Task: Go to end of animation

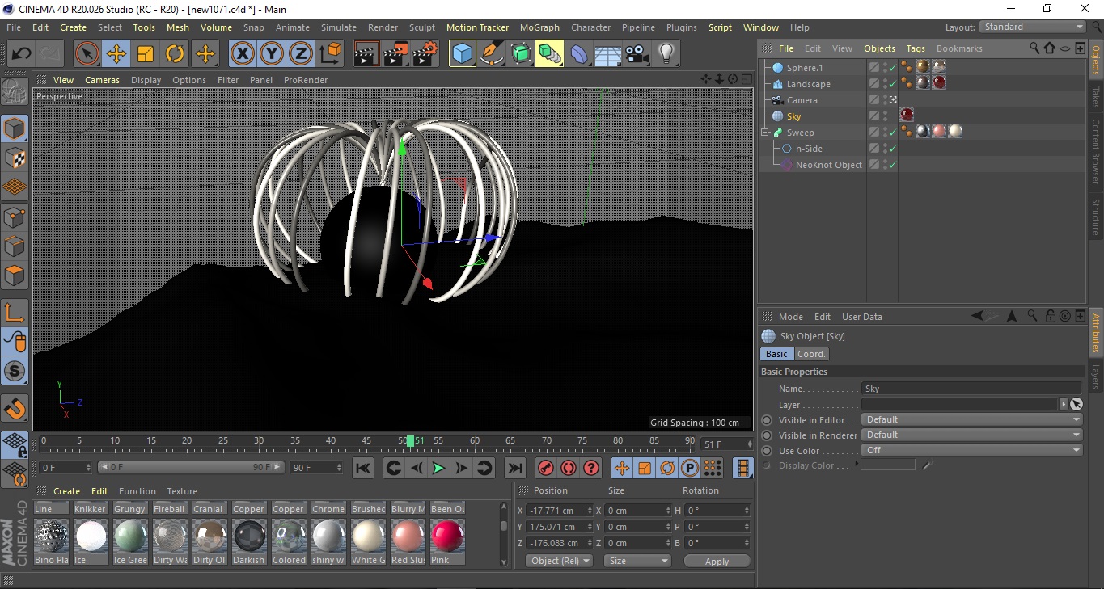Action: click(514, 468)
